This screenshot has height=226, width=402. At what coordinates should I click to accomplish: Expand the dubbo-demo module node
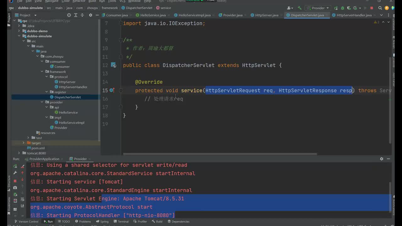19,31
